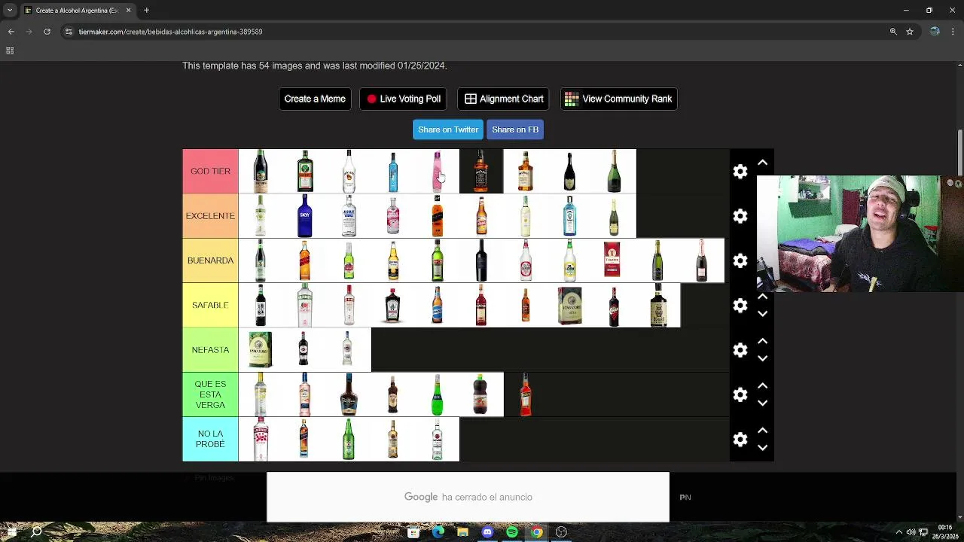Select the Create a Alcohol Argentina tab
Image resolution: width=964 pixels, height=542 pixels.
tap(76, 11)
